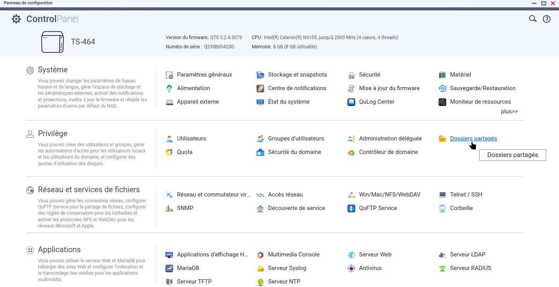Open the Stockage et snapshots icon
This screenshot has width=559, height=287.
pyautogui.click(x=260, y=75)
